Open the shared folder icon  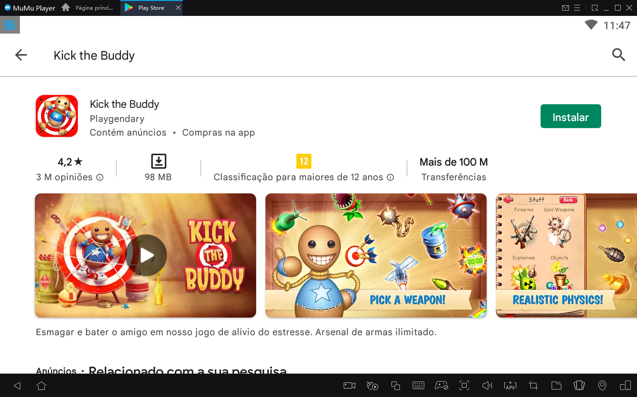point(556,386)
